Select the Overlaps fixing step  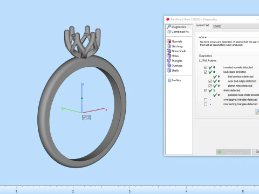(174, 66)
